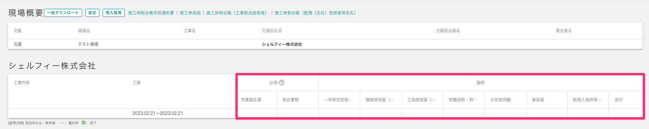Viewport: 649px width, 129px height.
Task: Click the 一括ダウンロード button
Action: [63, 13]
